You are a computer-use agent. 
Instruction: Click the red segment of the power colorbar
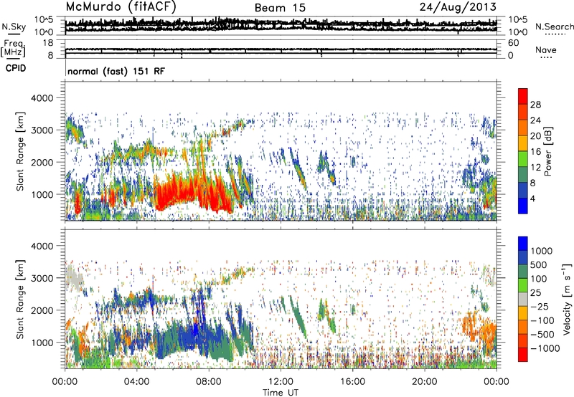[523, 96]
